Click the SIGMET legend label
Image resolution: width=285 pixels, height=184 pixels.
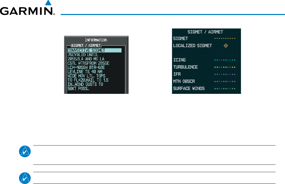click(180, 38)
